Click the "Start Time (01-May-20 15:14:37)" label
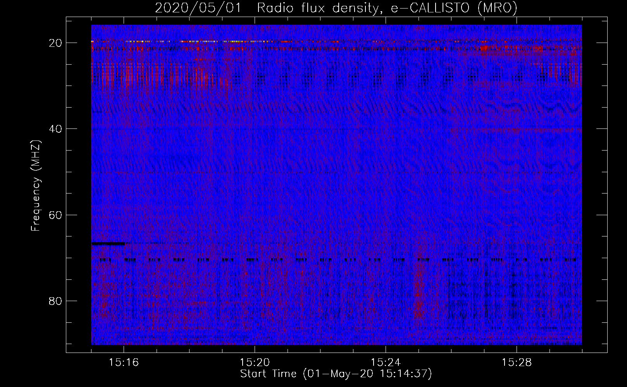 336,374
